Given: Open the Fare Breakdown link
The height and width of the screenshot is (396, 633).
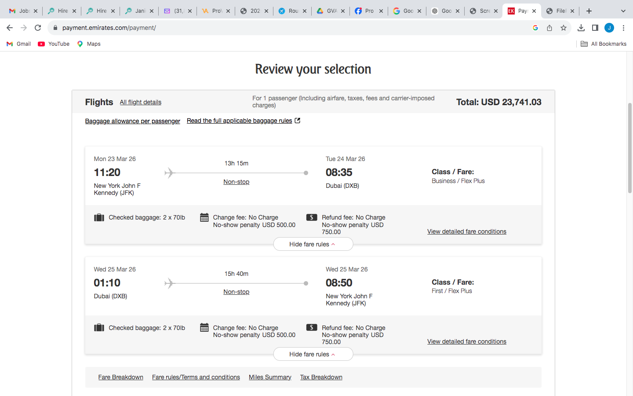Looking at the screenshot, I should tap(121, 377).
